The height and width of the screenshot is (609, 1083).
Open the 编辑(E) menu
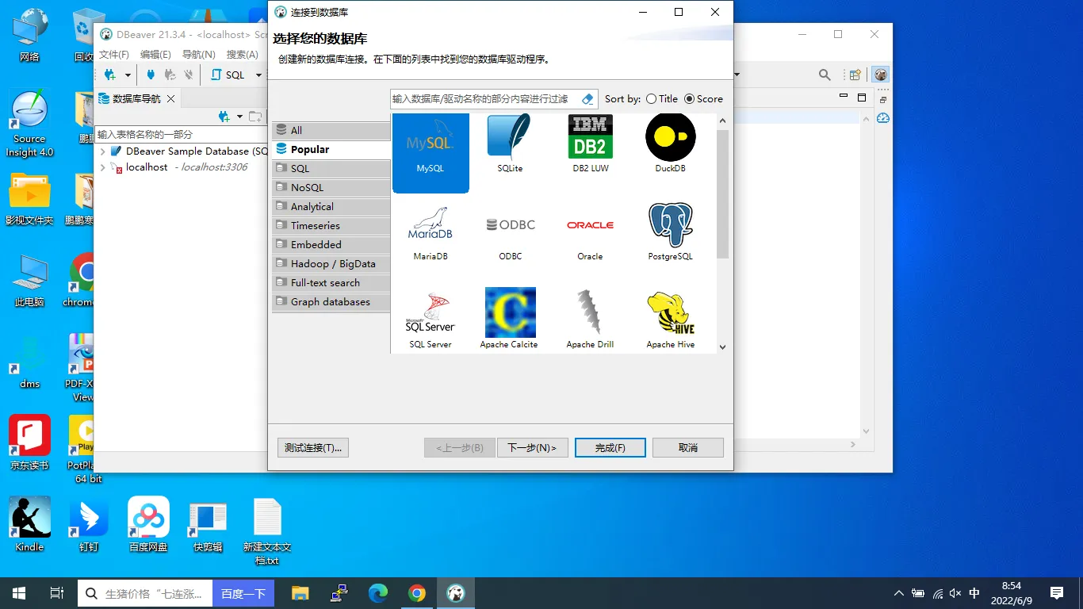tap(155, 55)
